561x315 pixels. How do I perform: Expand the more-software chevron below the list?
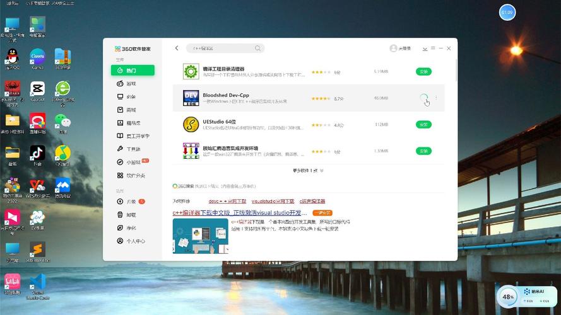(322, 171)
